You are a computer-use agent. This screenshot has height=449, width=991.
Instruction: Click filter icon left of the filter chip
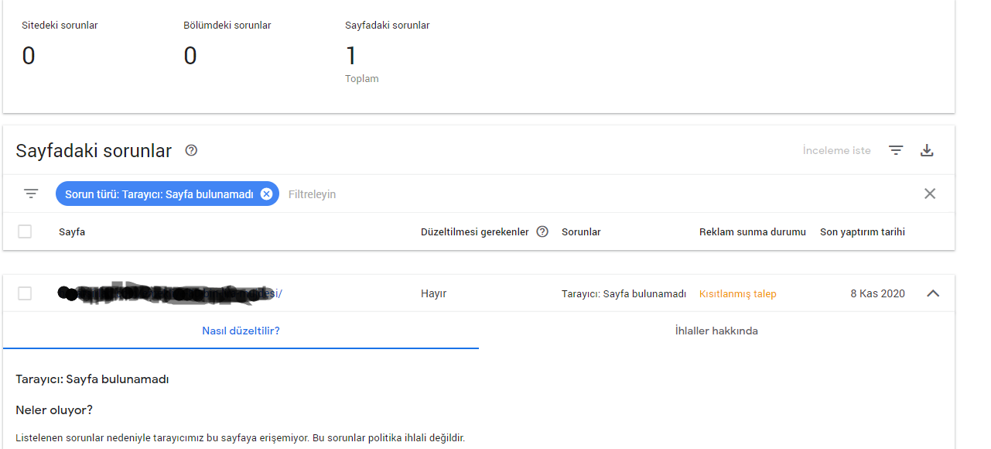[x=31, y=194]
